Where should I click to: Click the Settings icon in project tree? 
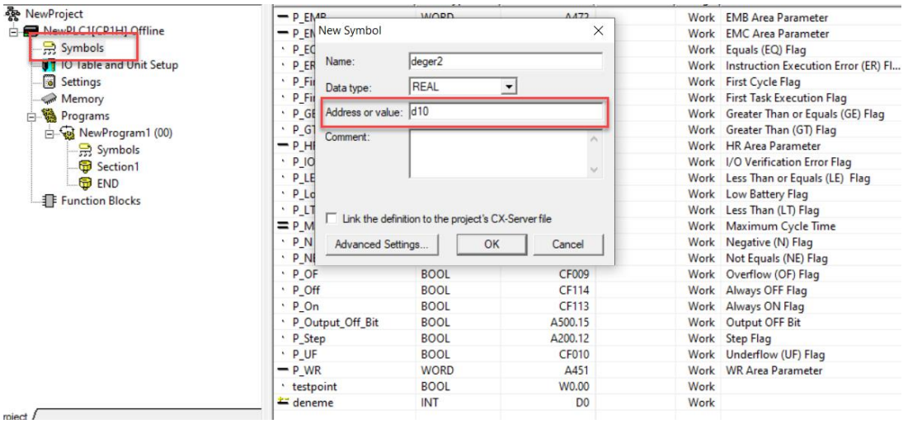[x=49, y=82]
